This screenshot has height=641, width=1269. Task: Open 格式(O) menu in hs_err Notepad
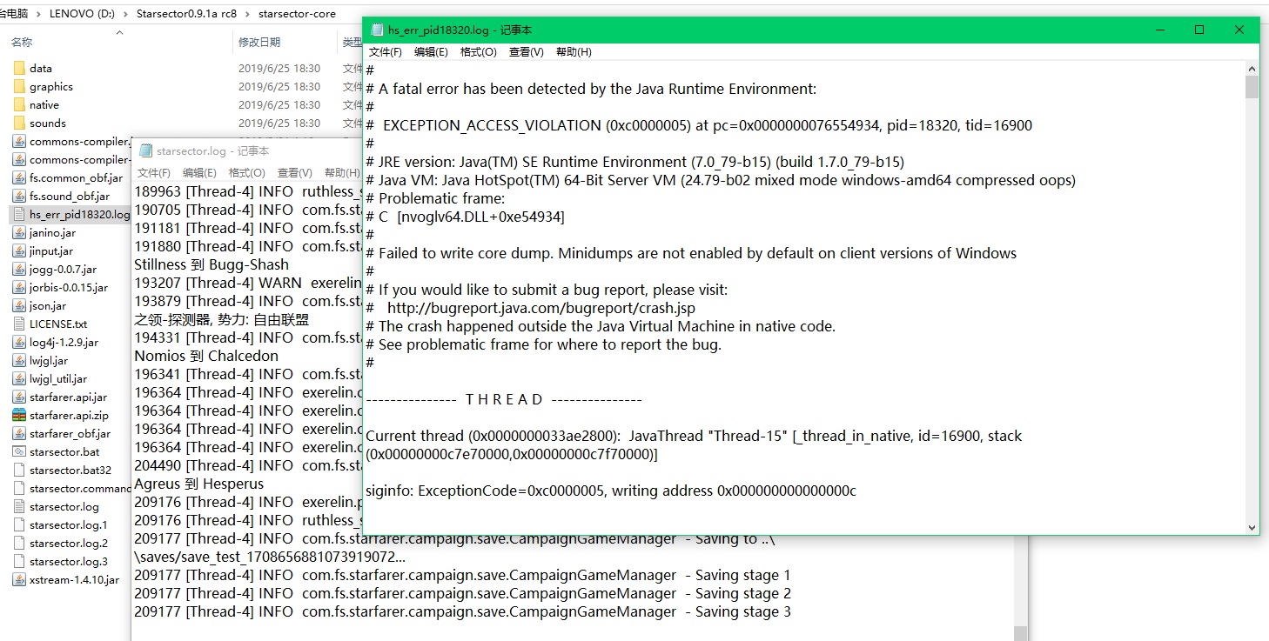[x=478, y=52]
